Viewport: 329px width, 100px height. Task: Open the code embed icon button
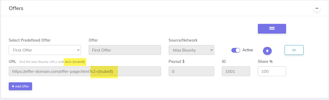click(x=294, y=50)
